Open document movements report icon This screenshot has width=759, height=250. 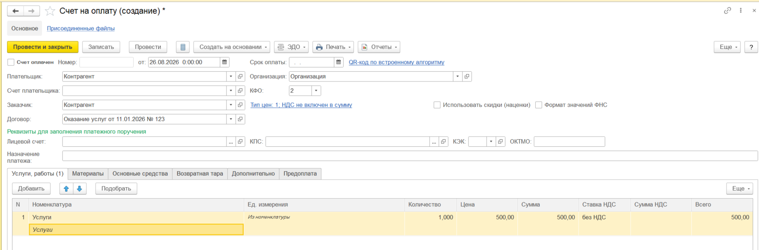pos(183,47)
